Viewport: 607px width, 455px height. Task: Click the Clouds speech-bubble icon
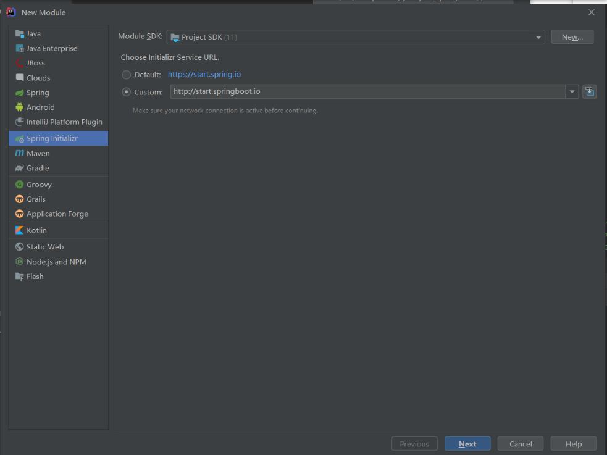point(19,78)
